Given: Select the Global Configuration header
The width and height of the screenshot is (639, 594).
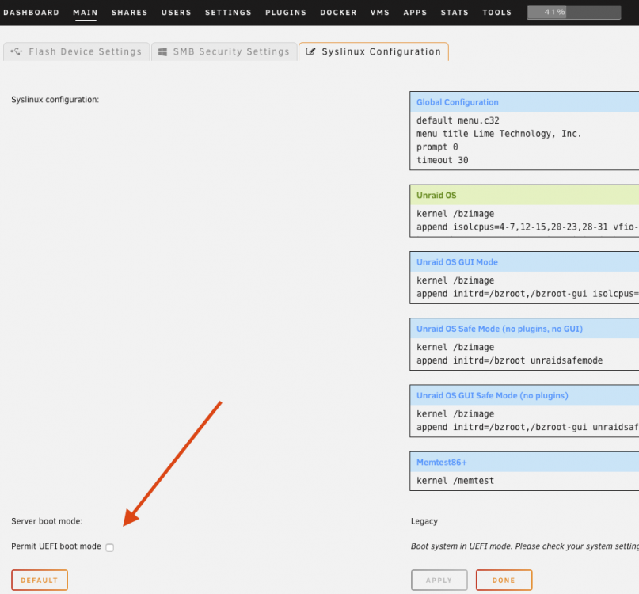Looking at the screenshot, I should (524, 102).
